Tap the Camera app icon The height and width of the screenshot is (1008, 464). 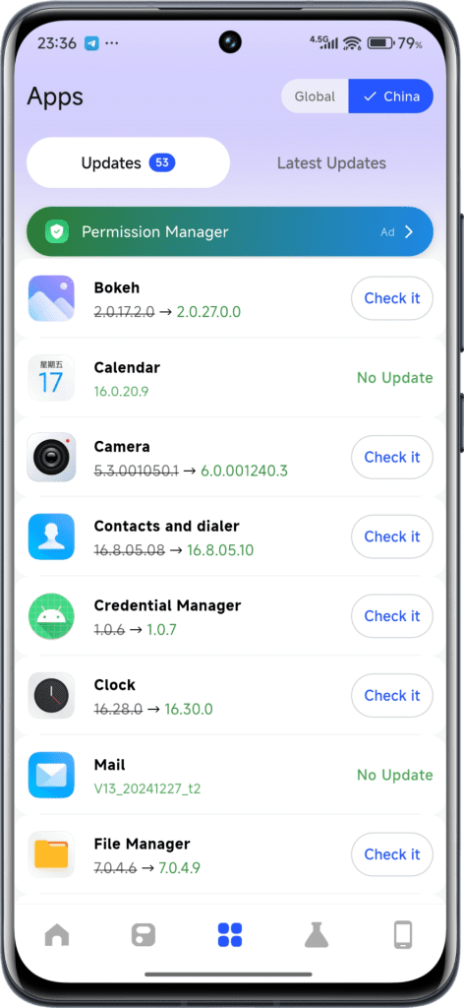point(51,457)
